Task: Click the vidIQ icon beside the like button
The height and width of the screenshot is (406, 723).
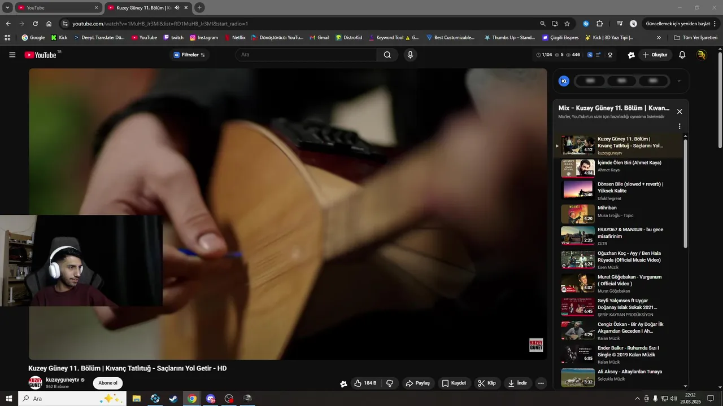Action: click(x=343, y=383)
